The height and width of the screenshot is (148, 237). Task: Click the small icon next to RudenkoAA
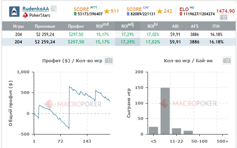coord(53,9)
